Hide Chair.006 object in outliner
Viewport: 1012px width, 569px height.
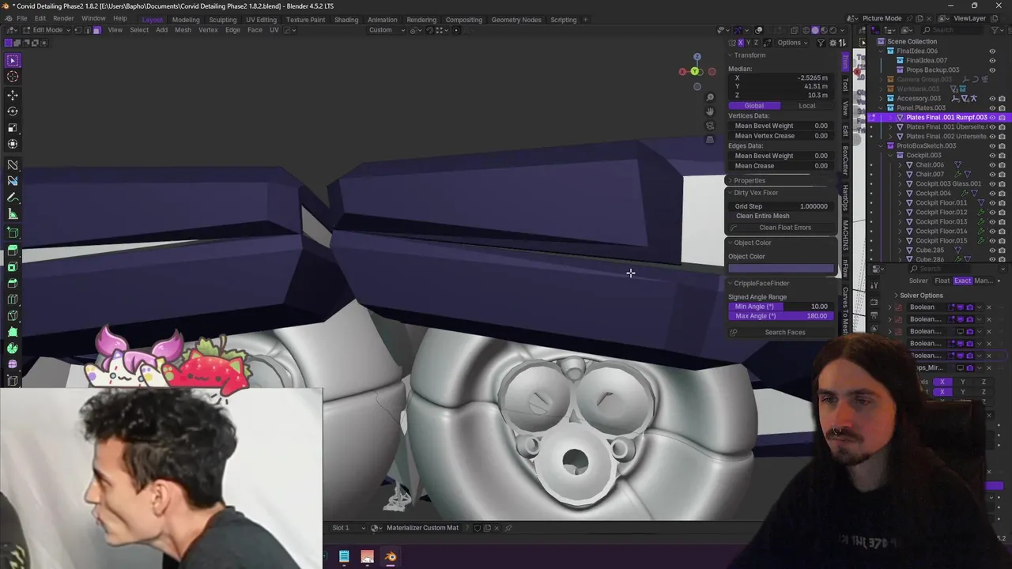[x=992, y=164]
